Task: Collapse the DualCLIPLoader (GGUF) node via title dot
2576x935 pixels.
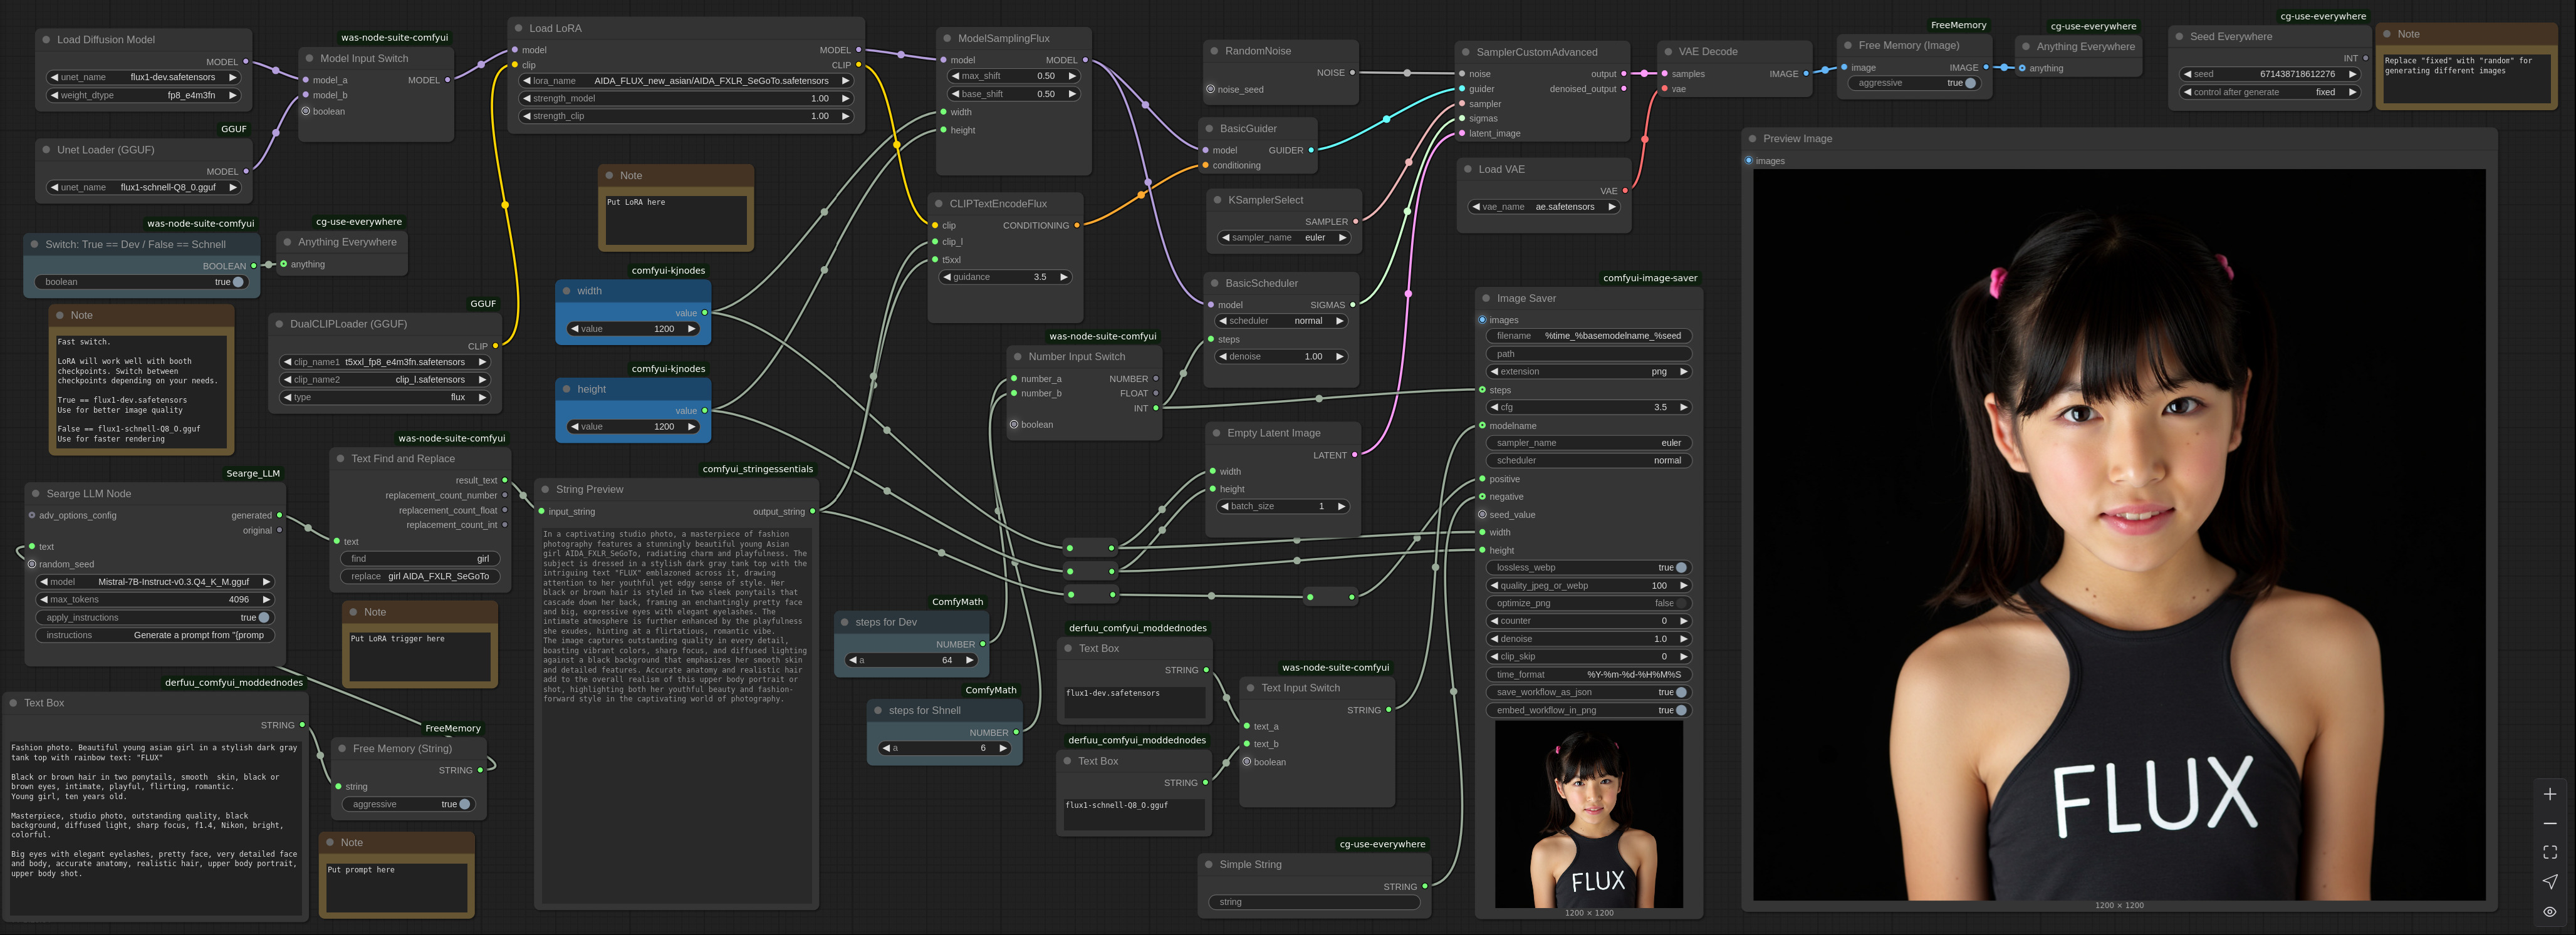Action: [279, 324]
